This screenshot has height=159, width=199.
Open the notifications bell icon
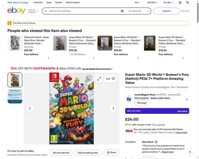pos(180,3)
